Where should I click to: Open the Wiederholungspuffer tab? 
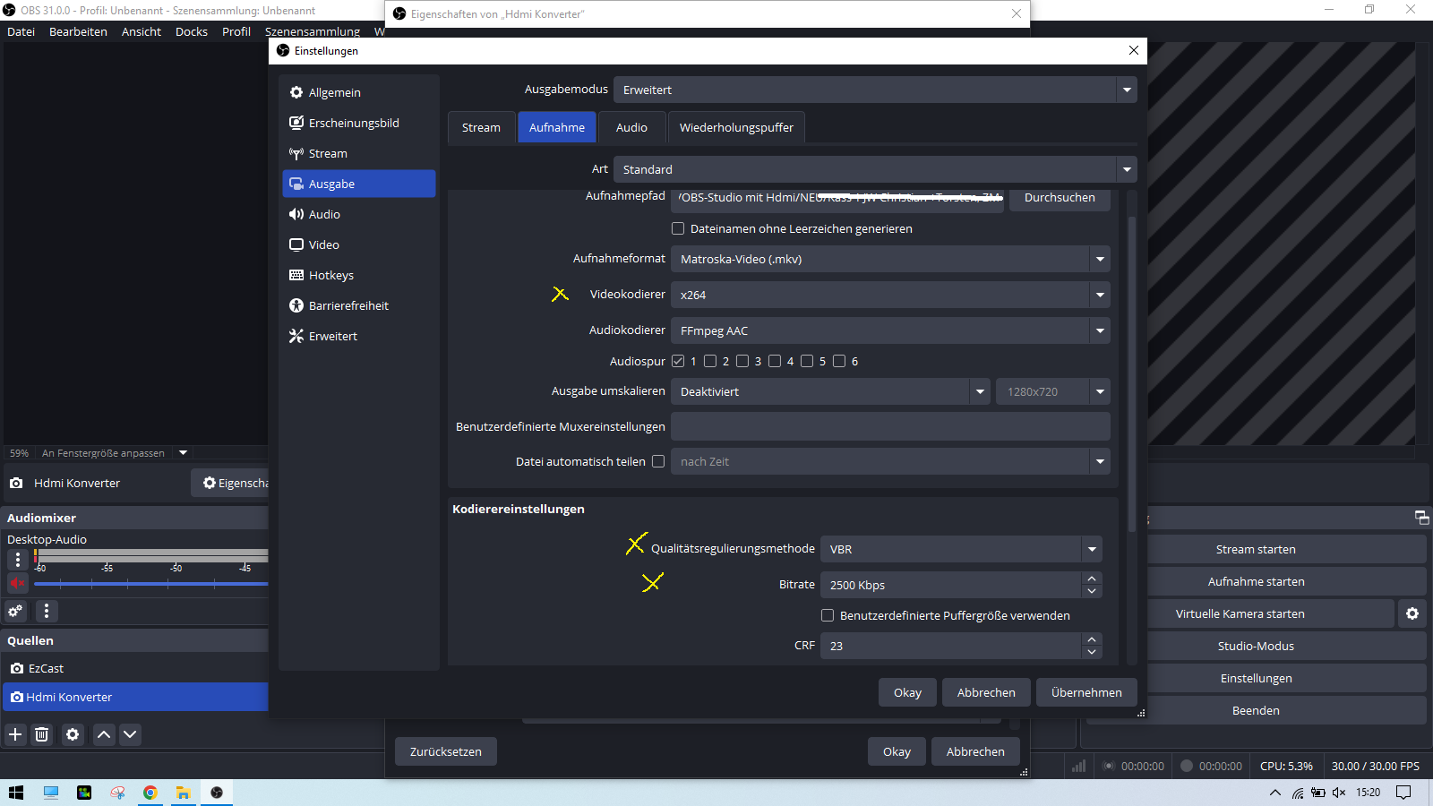[x=736, y=127]
